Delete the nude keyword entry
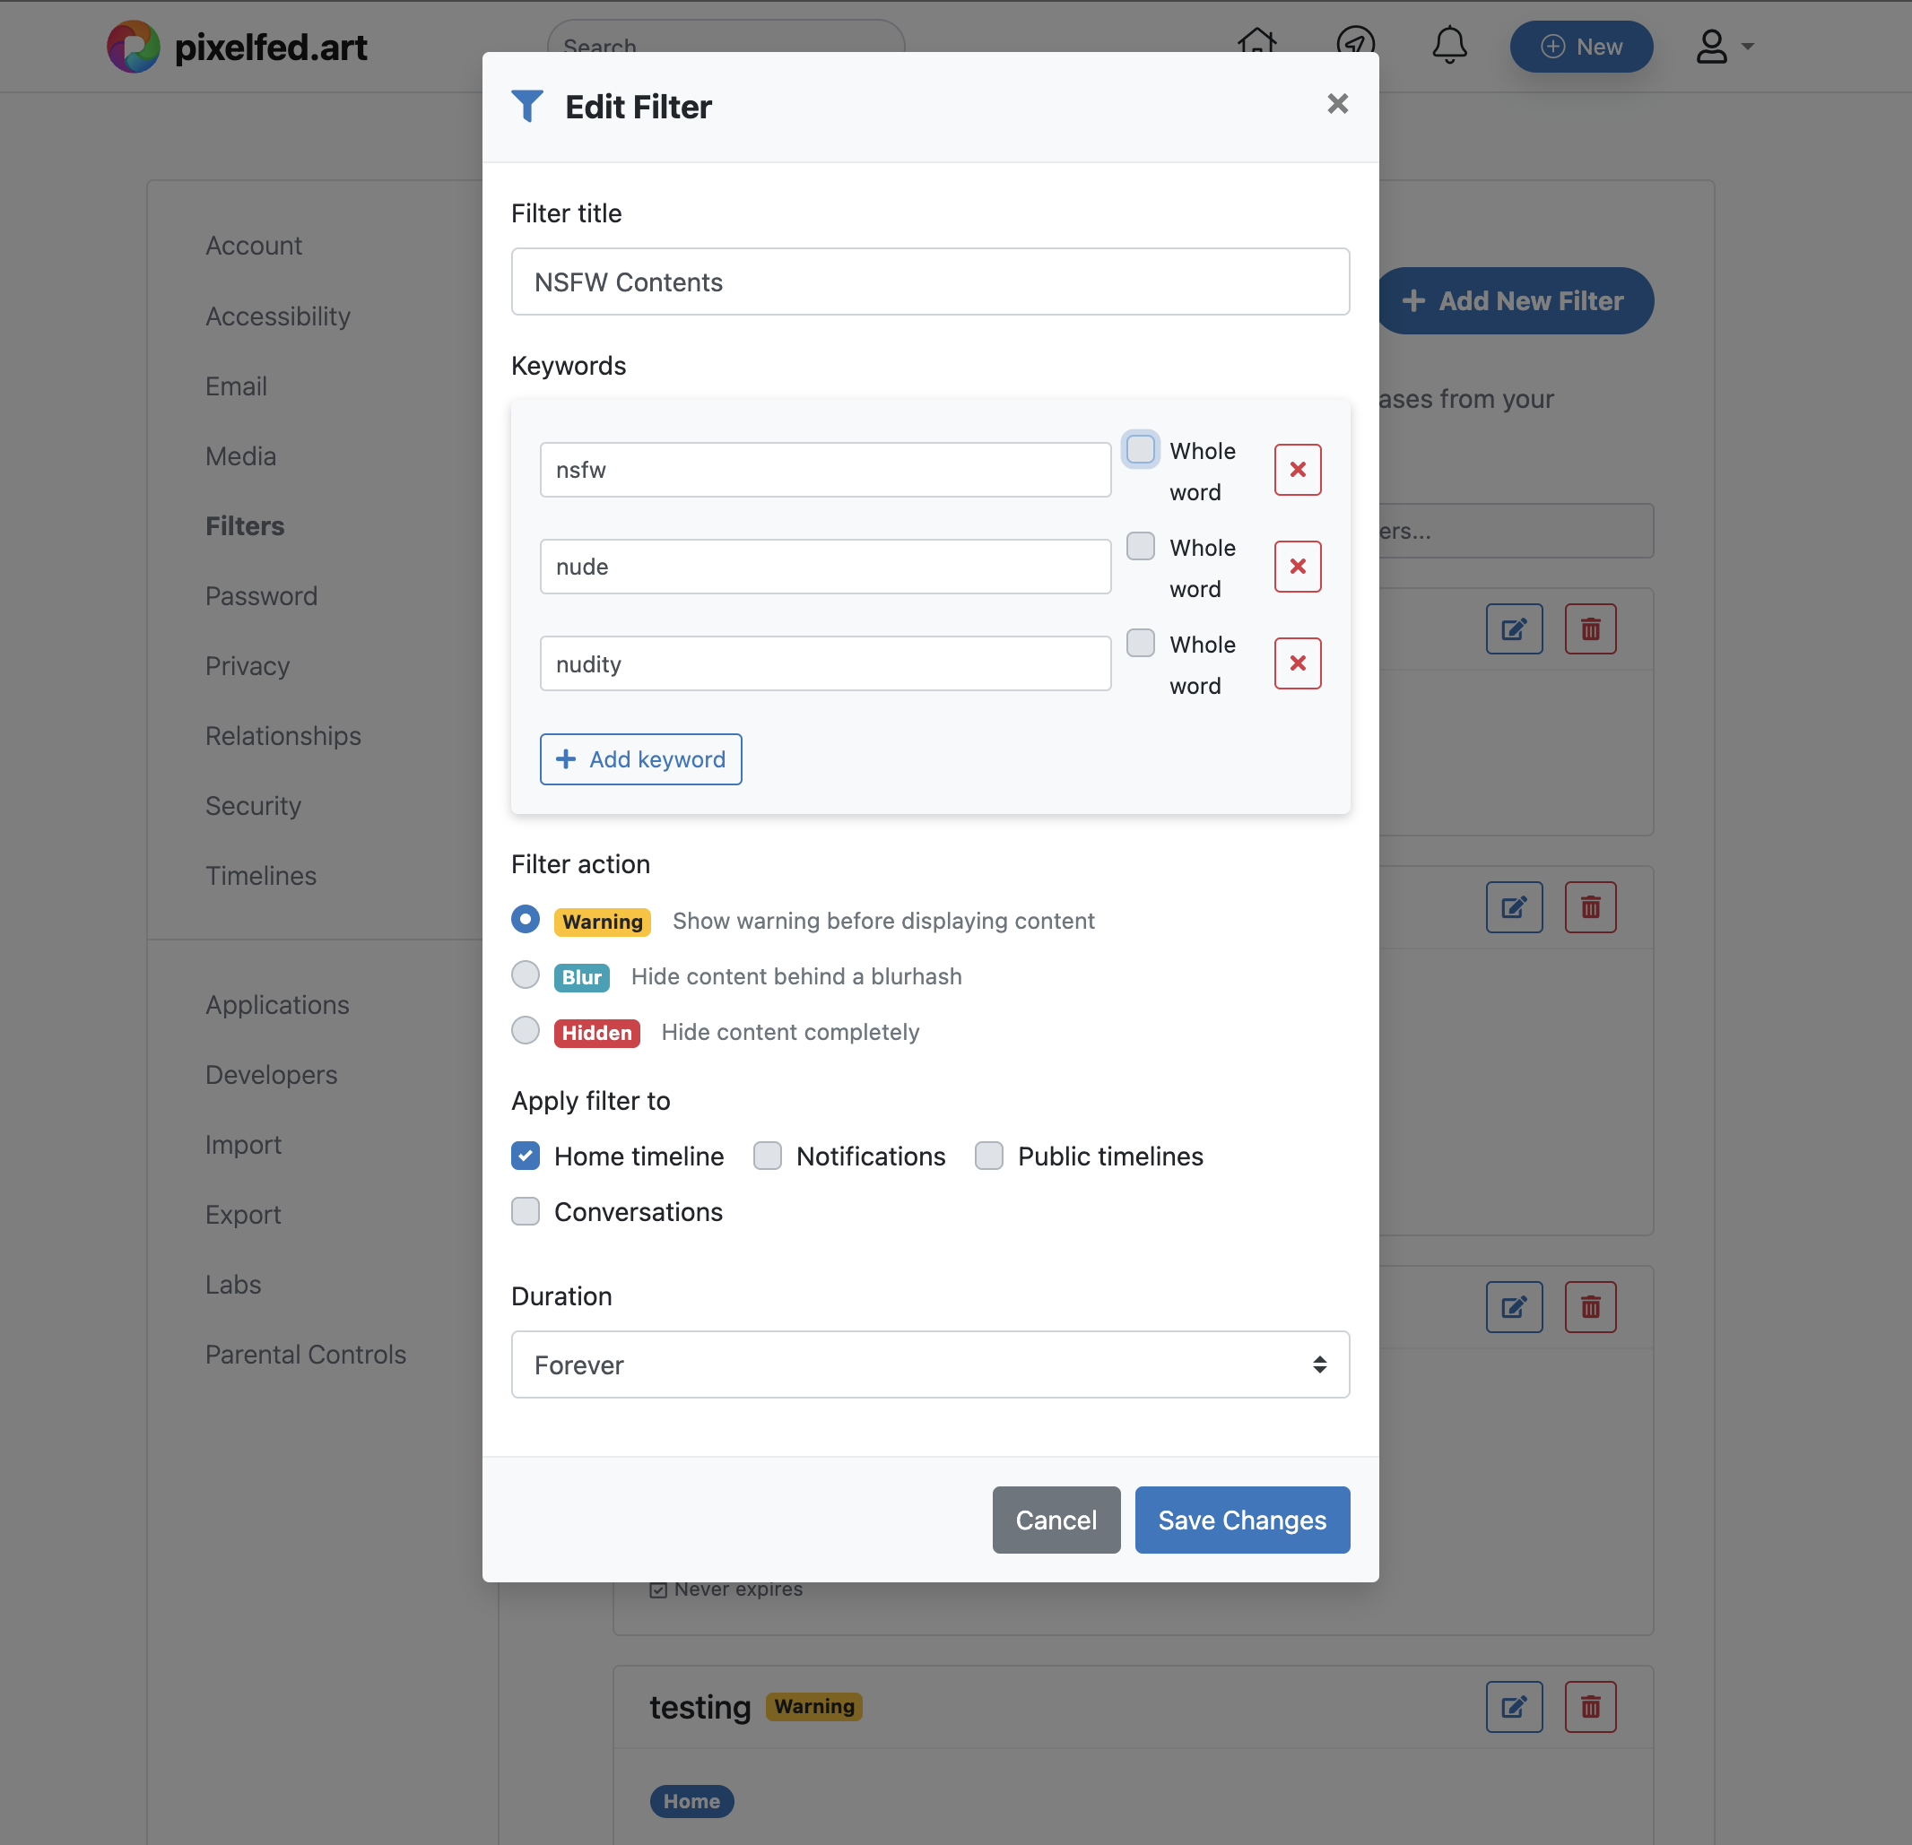This screenshot has width=1912, height=1845. pyautogui.click(x=1297, y=567)
